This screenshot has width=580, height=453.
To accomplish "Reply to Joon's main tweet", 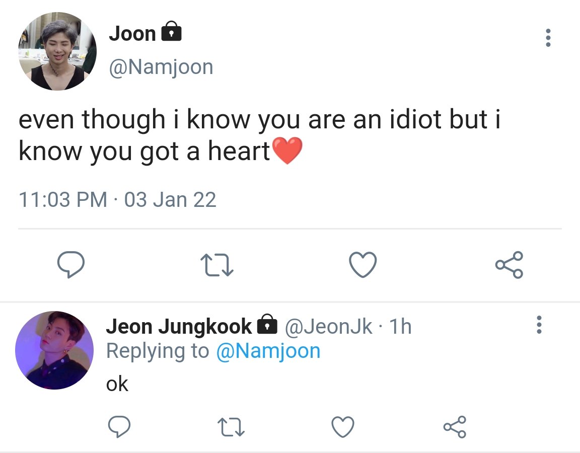I will tap(71, 264).
